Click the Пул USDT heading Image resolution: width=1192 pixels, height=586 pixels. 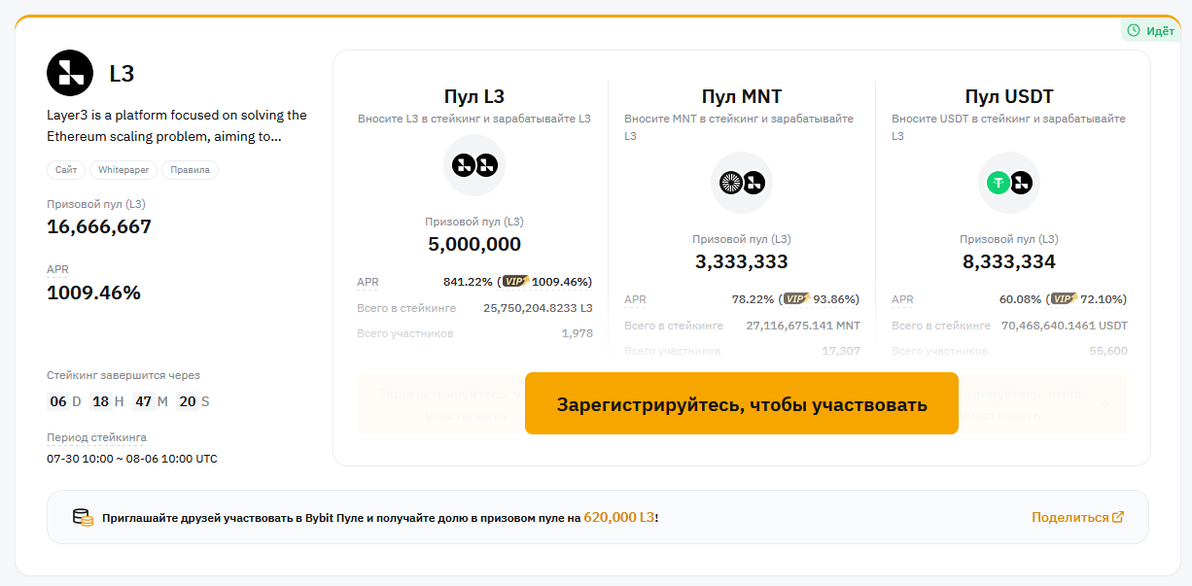point(1009,96)
